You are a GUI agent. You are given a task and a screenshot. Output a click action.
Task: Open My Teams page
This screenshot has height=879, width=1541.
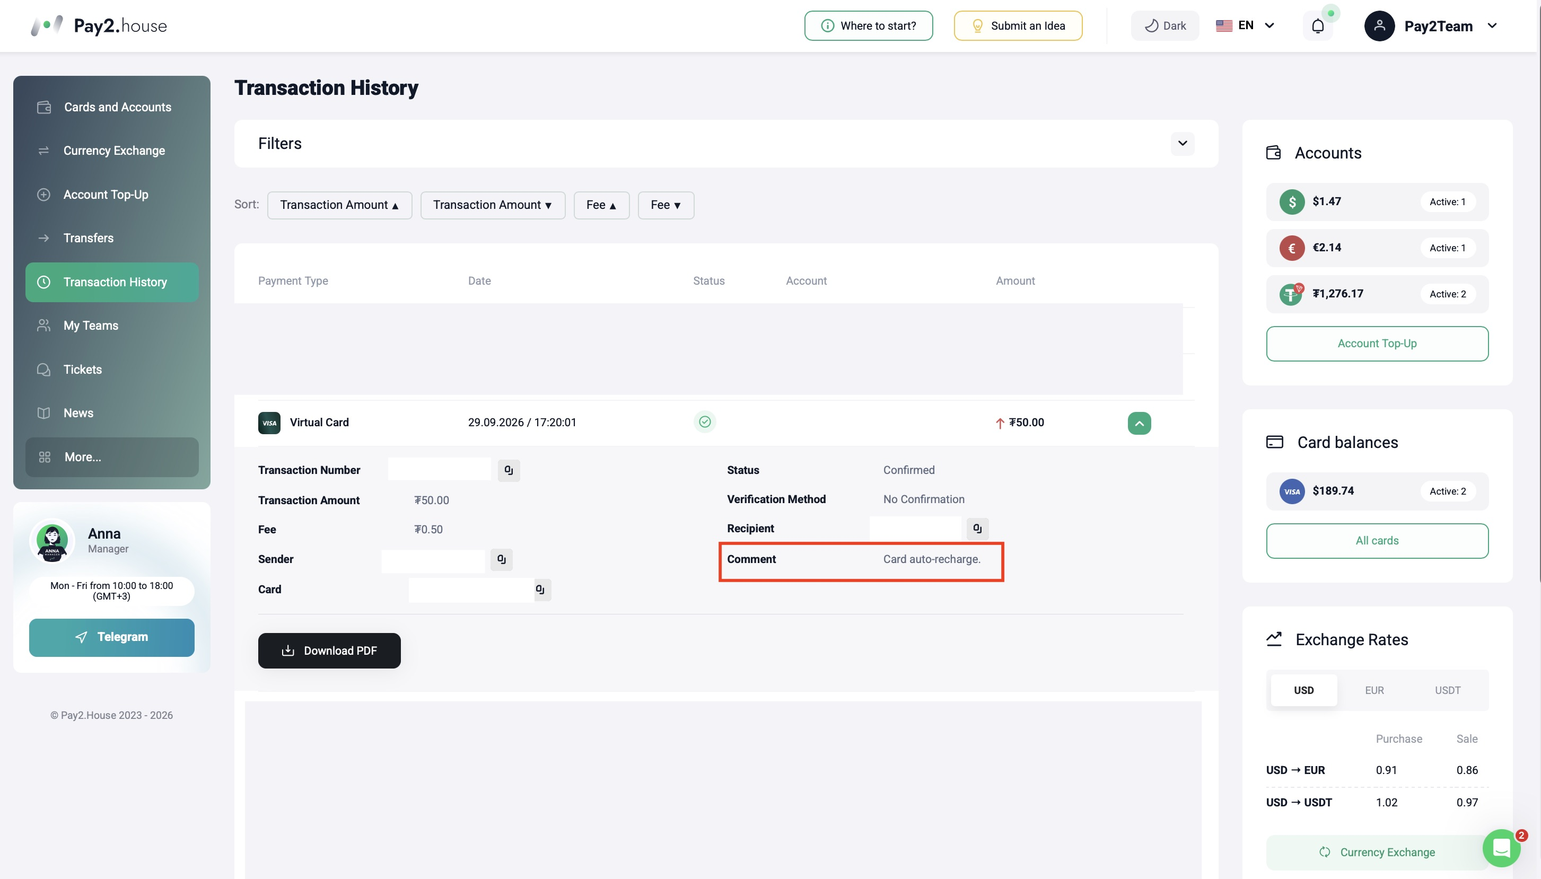[x=112, y=326]
